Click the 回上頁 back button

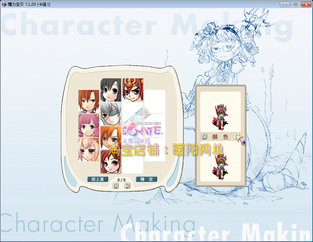click(98, 179)
